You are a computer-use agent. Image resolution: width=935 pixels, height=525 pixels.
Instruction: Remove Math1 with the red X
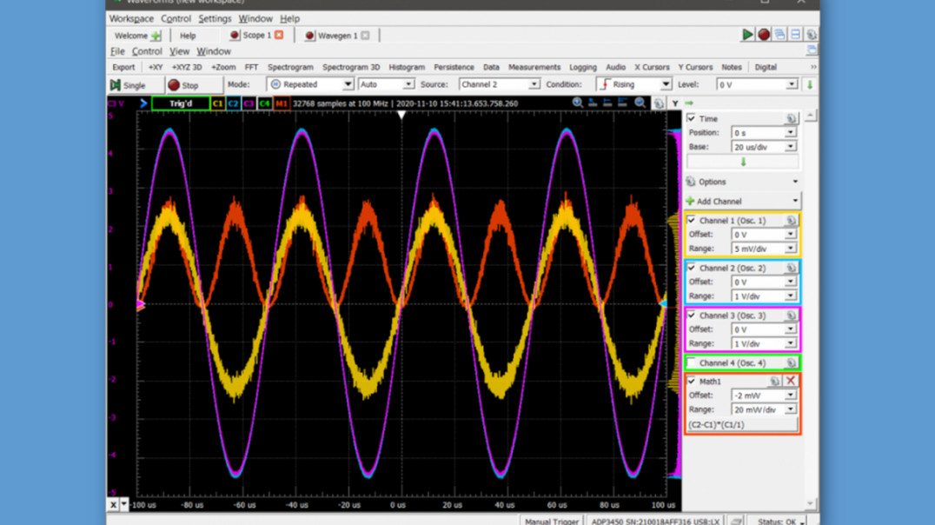pyautogui.click(x=791, y=382)
